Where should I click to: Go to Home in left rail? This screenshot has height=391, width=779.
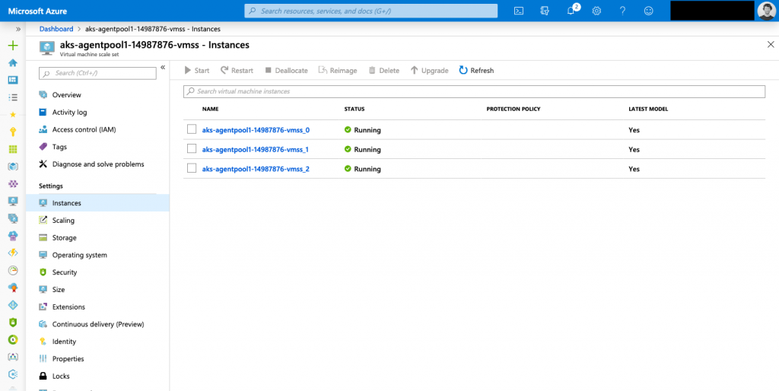[x=12, y=63]
